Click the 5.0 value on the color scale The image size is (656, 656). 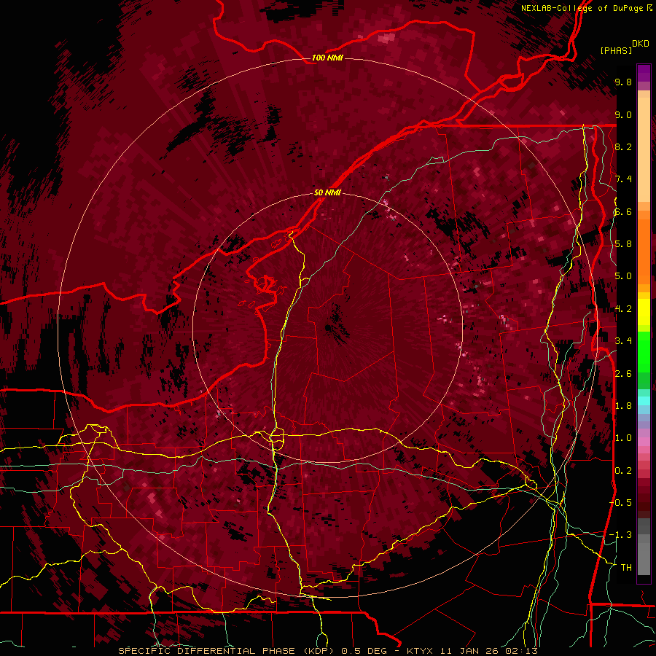(x=623, y=276)
